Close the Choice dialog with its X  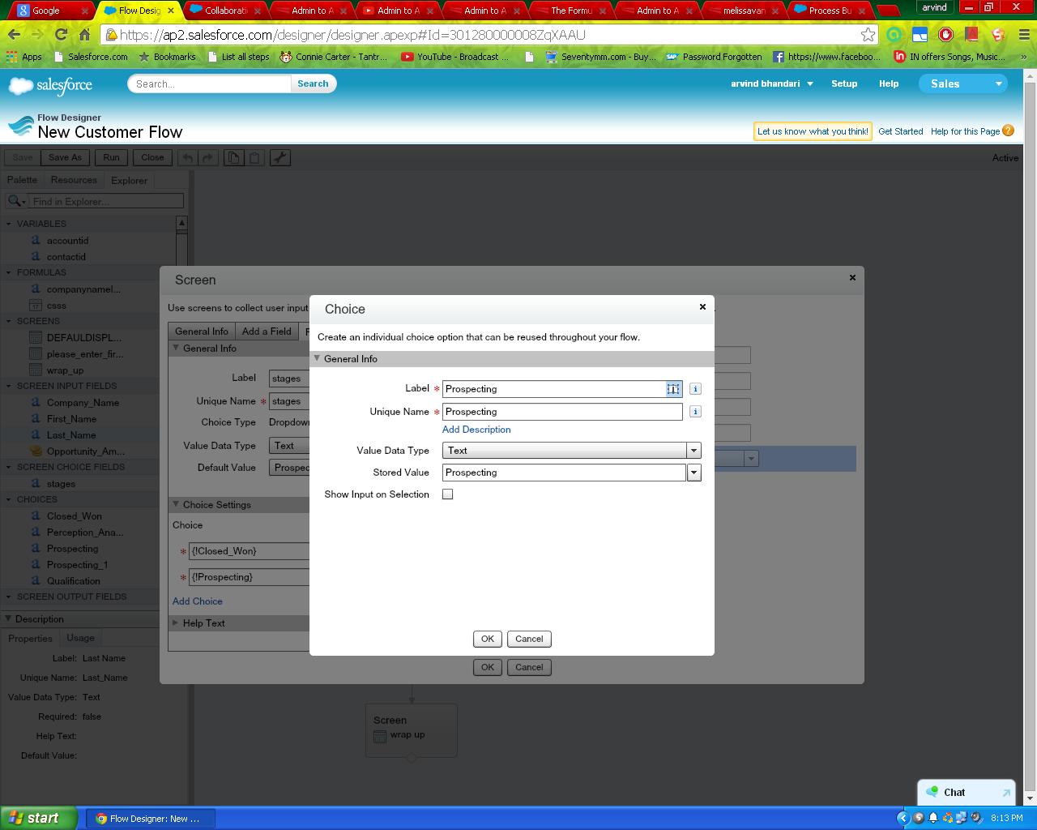pos(702,306)
